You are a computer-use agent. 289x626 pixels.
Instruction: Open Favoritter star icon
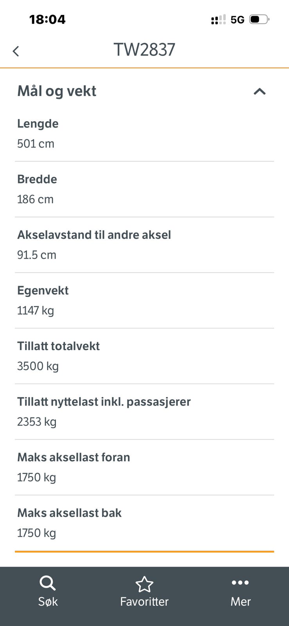pos(144,584)
